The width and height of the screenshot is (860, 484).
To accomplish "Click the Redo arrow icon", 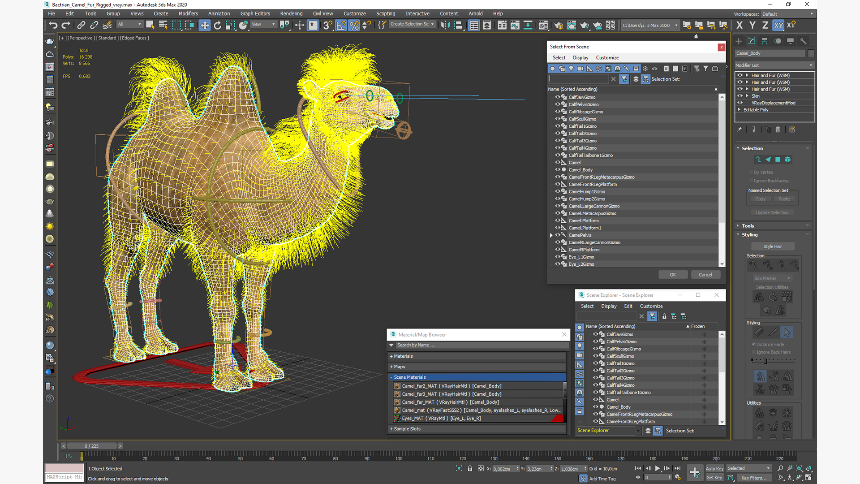I will [x=66, y=25].
